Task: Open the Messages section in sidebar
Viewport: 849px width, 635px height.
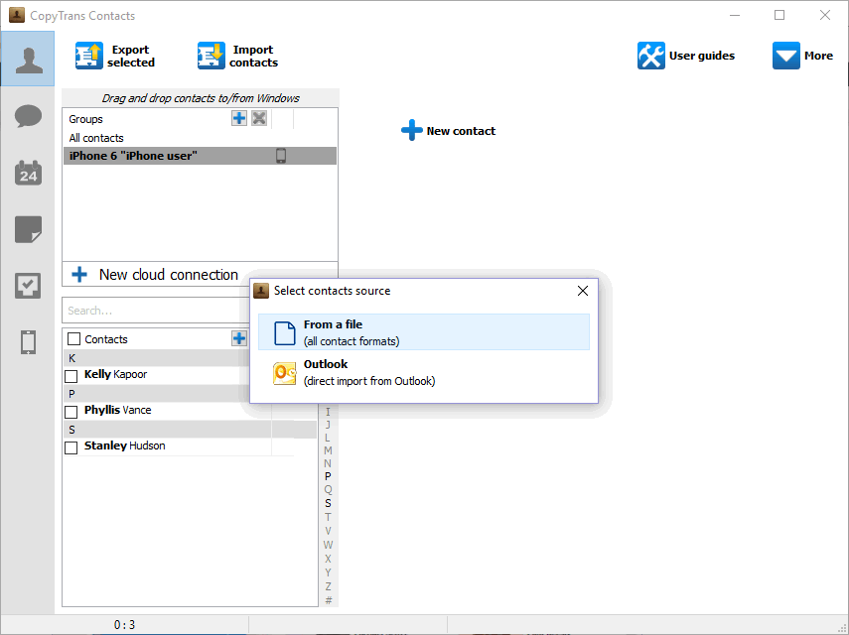Action: [x=28, y=116]
